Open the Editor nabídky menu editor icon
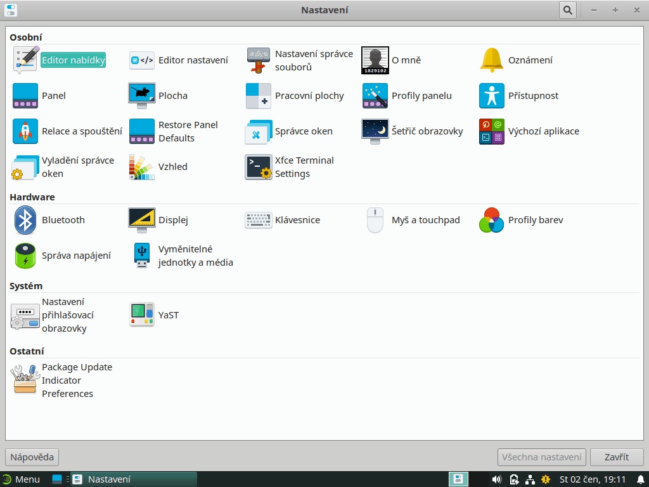The width and height of the screenshot is (649, 487). (x=25, y=60)
